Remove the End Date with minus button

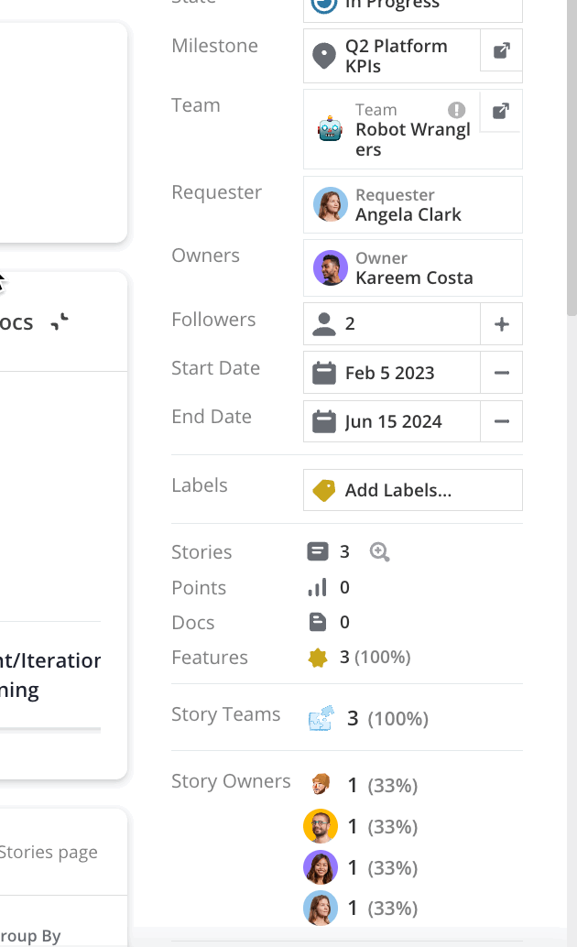point(501,421)
